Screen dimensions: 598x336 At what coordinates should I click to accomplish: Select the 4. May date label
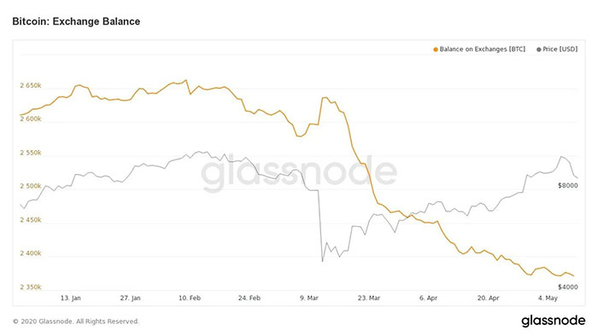click(548, 298)
